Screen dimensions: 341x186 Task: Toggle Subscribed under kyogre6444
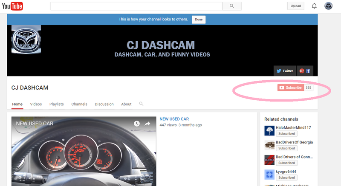[x=286, y=178]
